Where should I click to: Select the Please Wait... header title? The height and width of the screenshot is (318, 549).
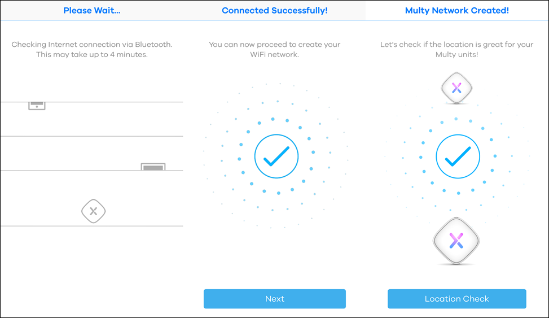click(92, 11)
